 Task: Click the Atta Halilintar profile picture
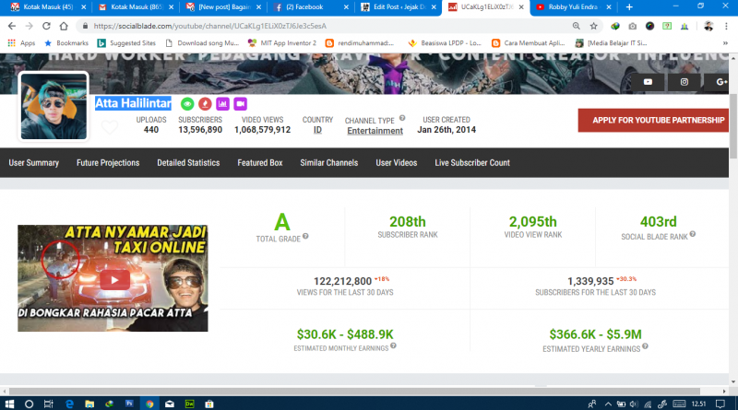click(x=54, y=106)
